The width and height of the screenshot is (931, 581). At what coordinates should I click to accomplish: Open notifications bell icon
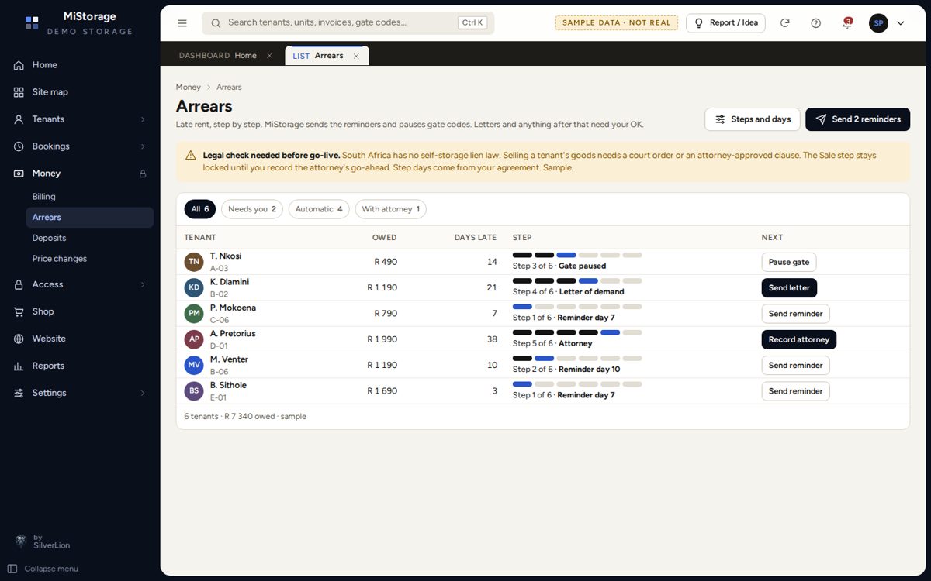pos(847,23)
